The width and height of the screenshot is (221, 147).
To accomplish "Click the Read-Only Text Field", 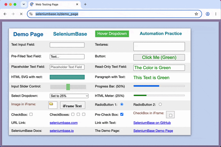I will [x=159, y=68].
